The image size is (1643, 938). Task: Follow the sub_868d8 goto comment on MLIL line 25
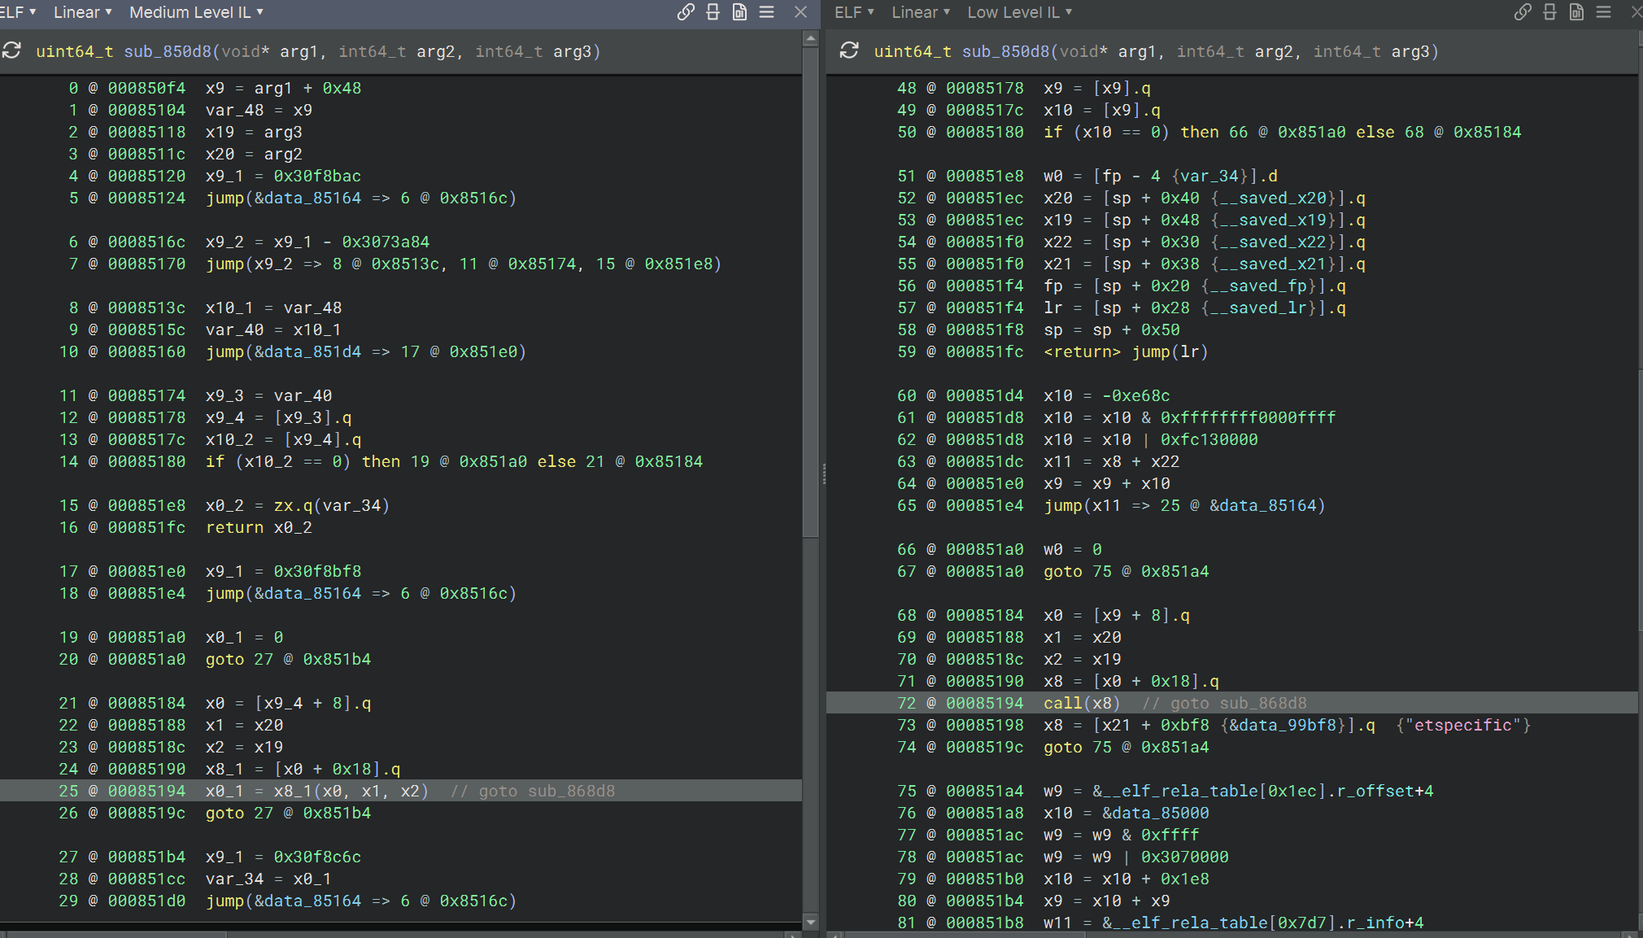tap(571, 791)
